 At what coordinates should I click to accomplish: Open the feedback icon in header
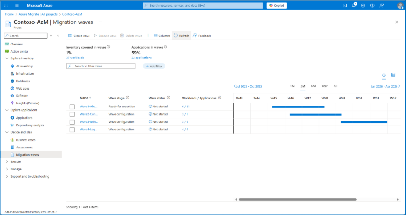pyautogui.click(x=382, y=5)
